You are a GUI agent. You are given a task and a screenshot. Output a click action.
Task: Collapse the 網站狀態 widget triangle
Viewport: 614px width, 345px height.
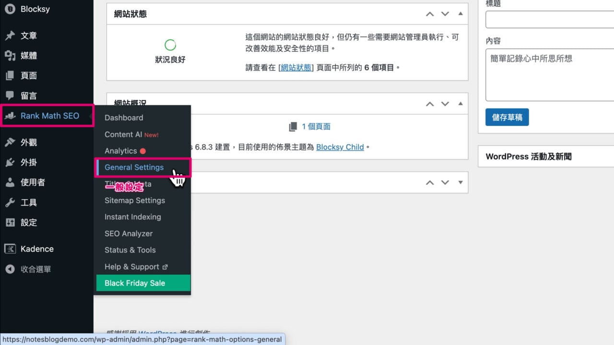pyautogui.click(x=461, y=14)
